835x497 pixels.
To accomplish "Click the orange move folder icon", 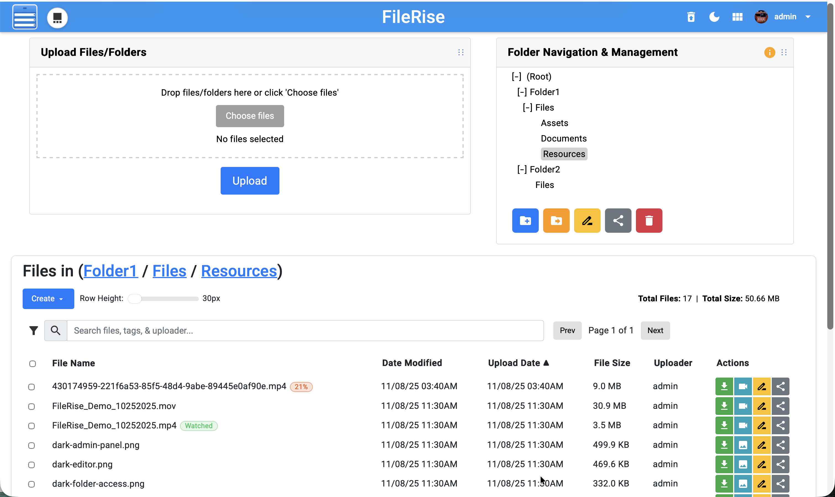I will coord(556,221).
